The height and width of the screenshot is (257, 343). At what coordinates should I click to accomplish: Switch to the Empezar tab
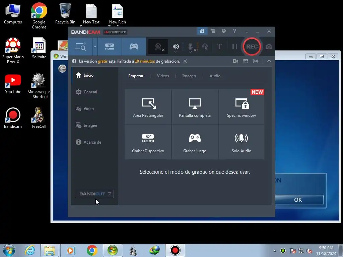[x=136, y=76]
